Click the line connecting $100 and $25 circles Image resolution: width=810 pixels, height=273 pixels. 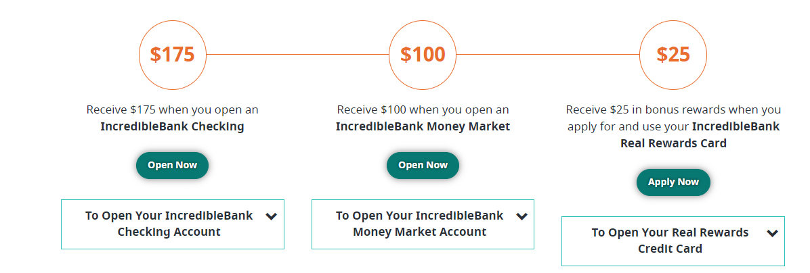coord(548,54)
